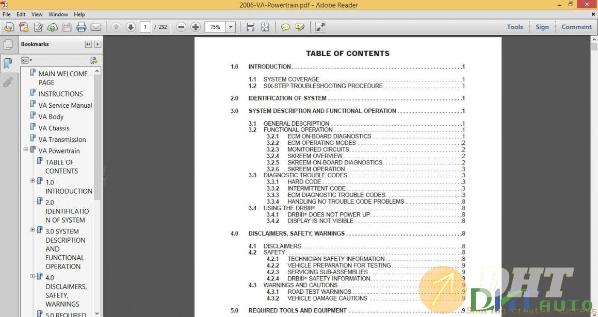Click SKREEM OVERVIEW entry in contents

pyautogui.click(x=315, y=156)
